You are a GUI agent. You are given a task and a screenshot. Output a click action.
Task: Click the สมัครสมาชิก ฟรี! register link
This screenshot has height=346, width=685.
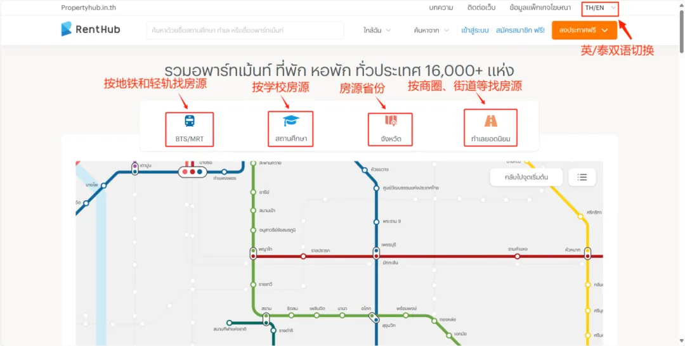(x=520, y=30)
